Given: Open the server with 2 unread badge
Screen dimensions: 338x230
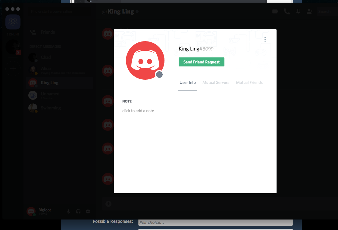Looking at the screenshot, I should [x=13, y=47].
